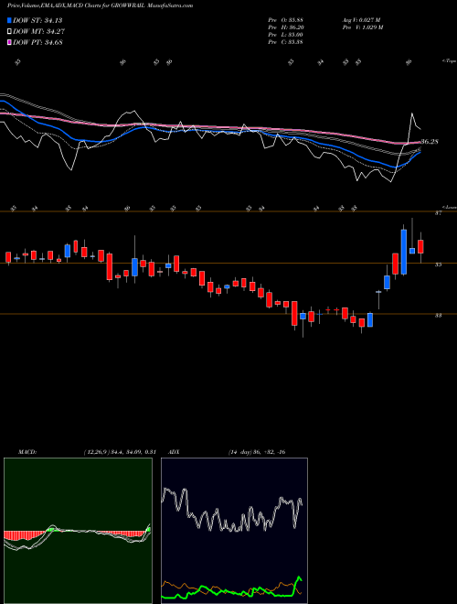Viewport: 457px width, 604px height.
Task: Click the Avg V: 0.027 M value
Action: pos(360,20)
